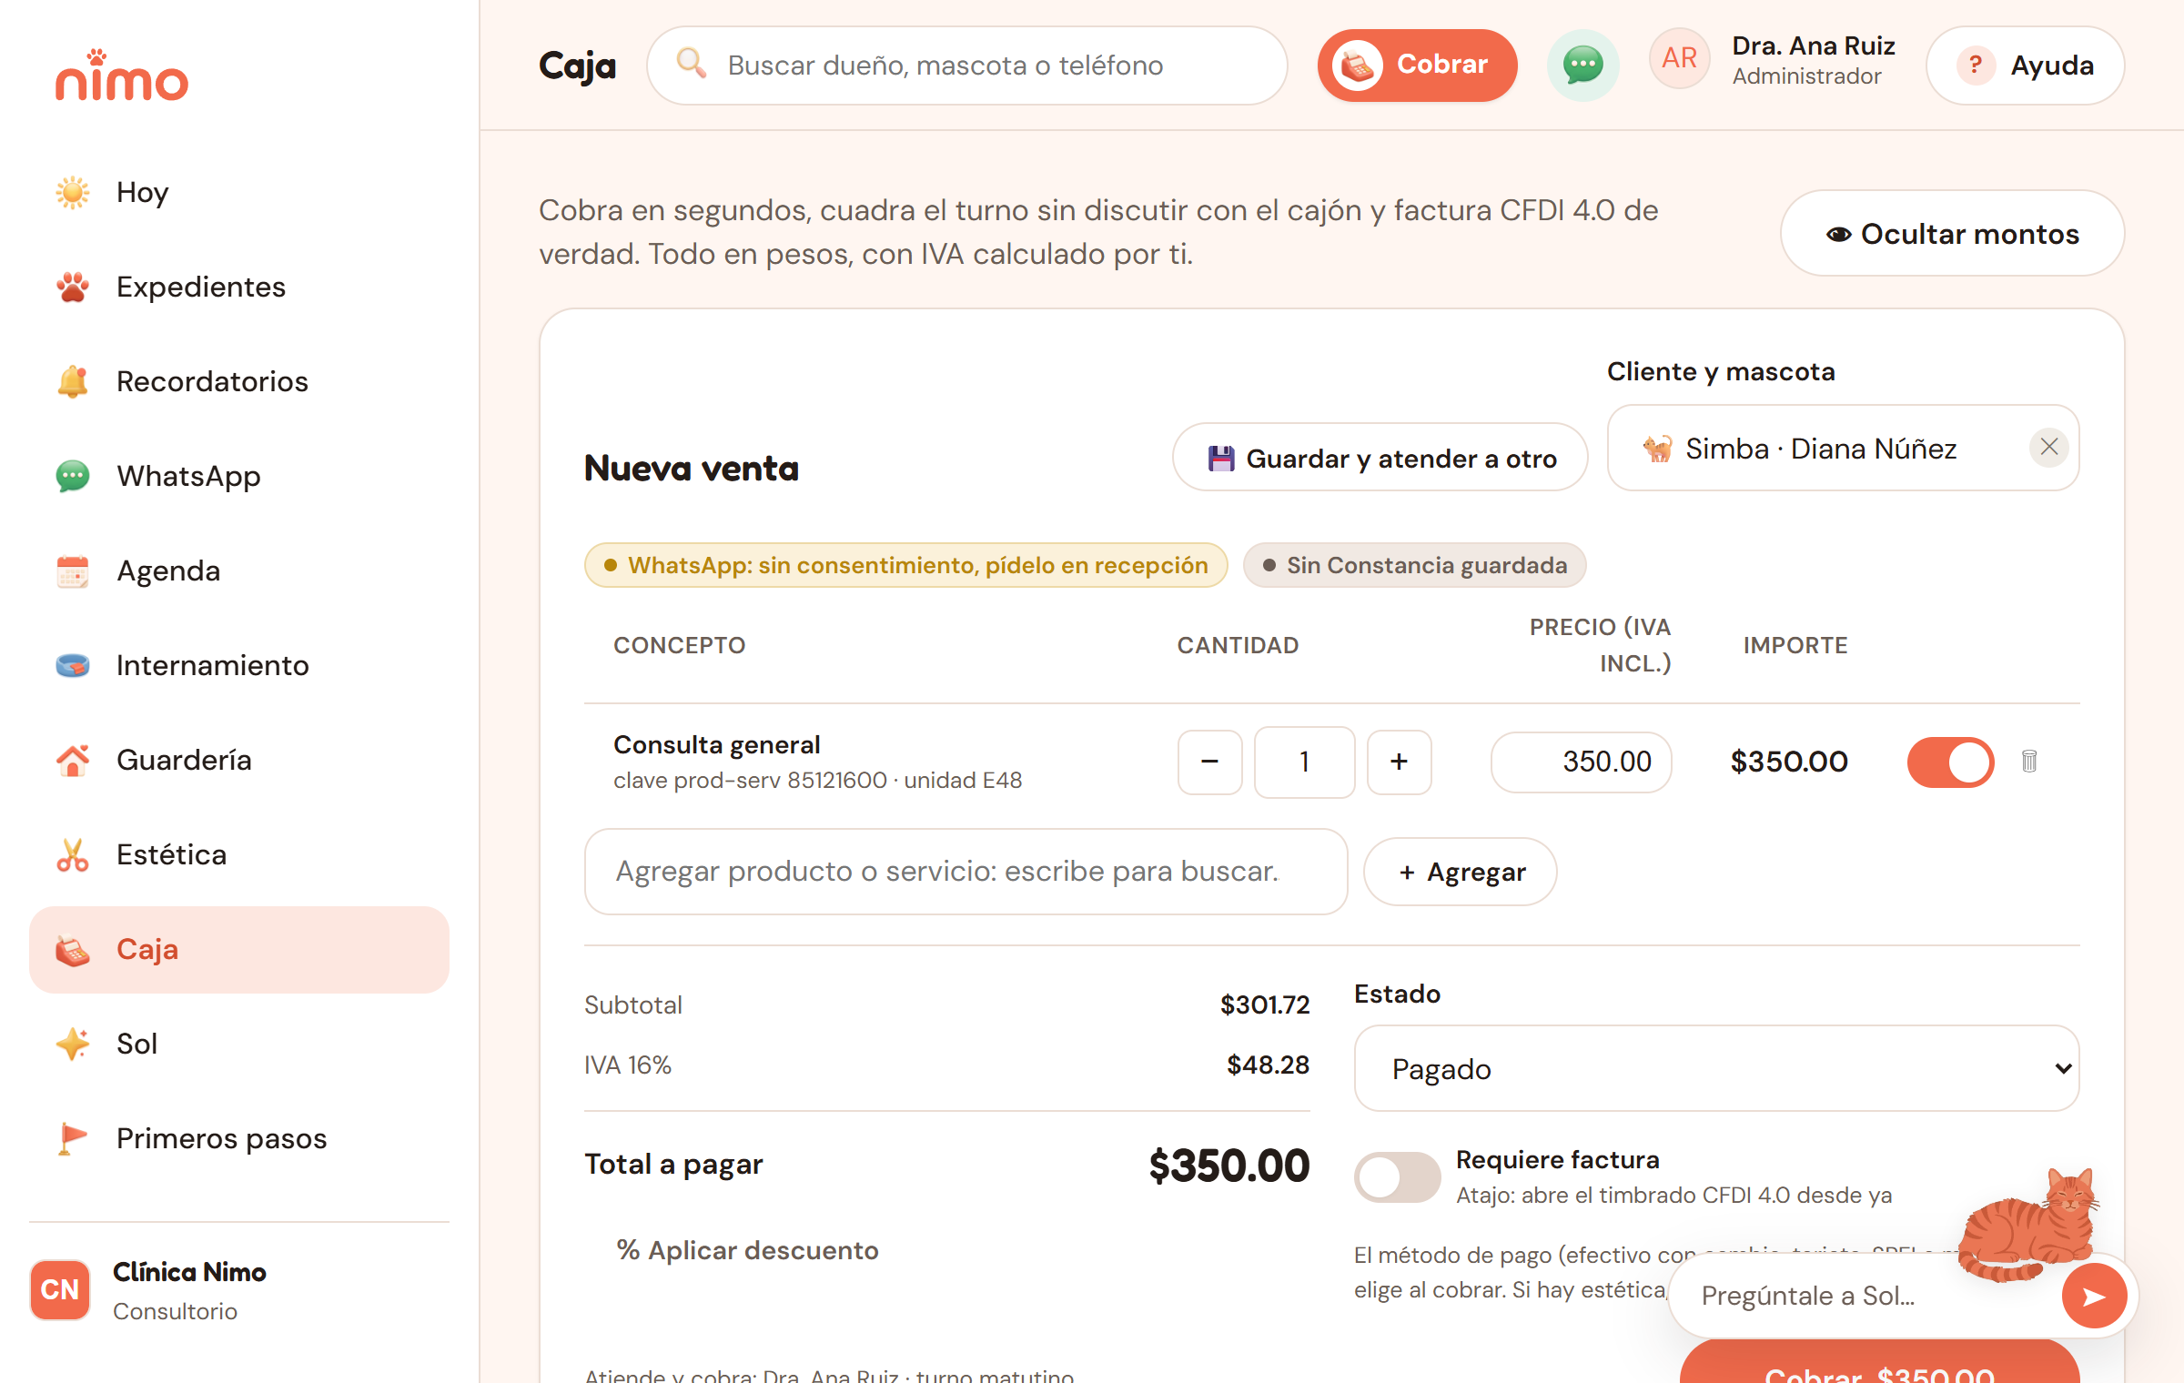
Task: Click the Recordatorios bell icon
Action: (73, 382)
